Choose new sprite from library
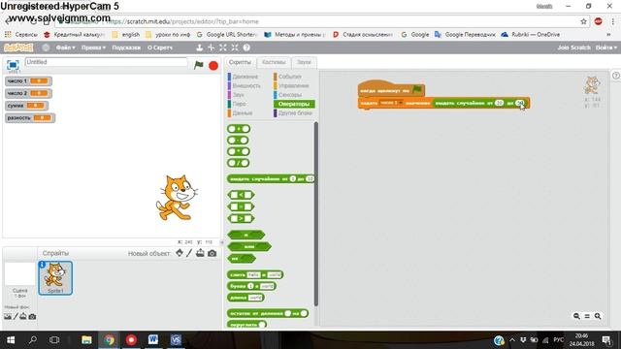 (180, 252)
